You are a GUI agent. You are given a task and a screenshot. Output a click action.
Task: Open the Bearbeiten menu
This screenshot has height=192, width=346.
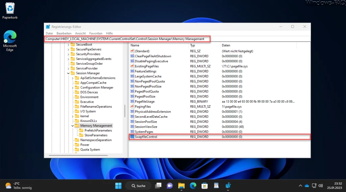click(64, 34)
